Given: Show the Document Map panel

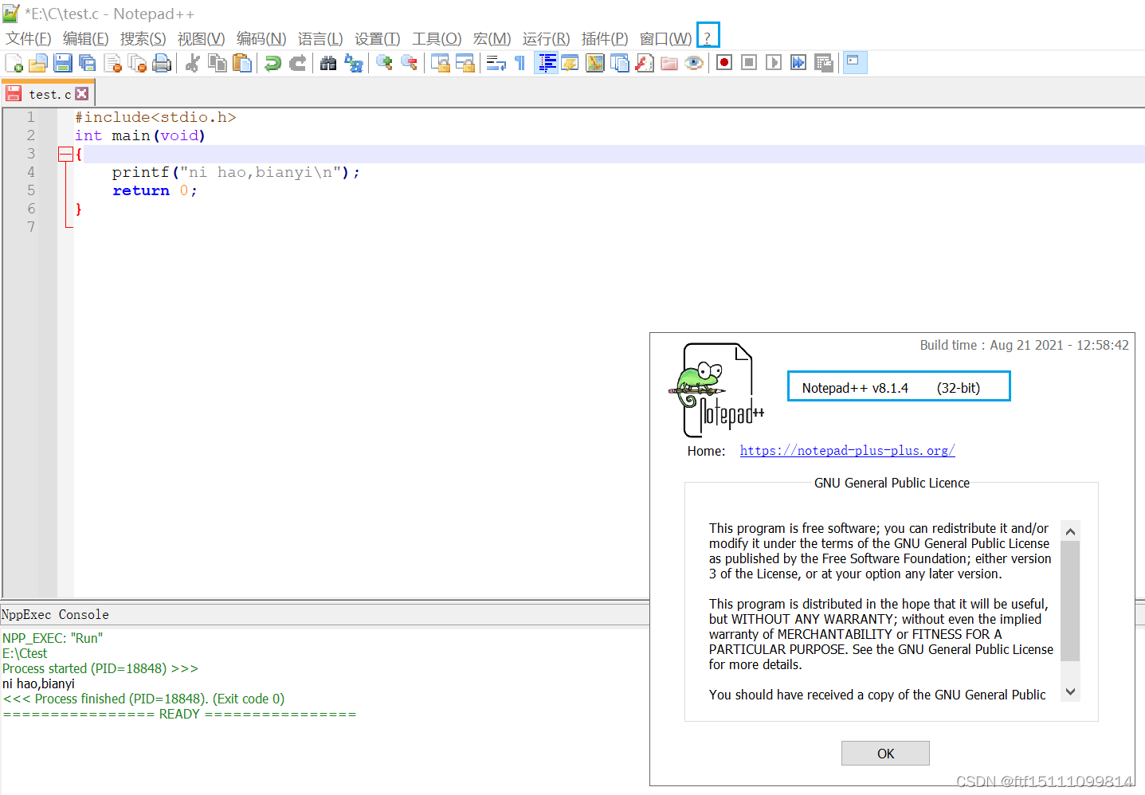Looking at the screenshot, I should point(594,63).
